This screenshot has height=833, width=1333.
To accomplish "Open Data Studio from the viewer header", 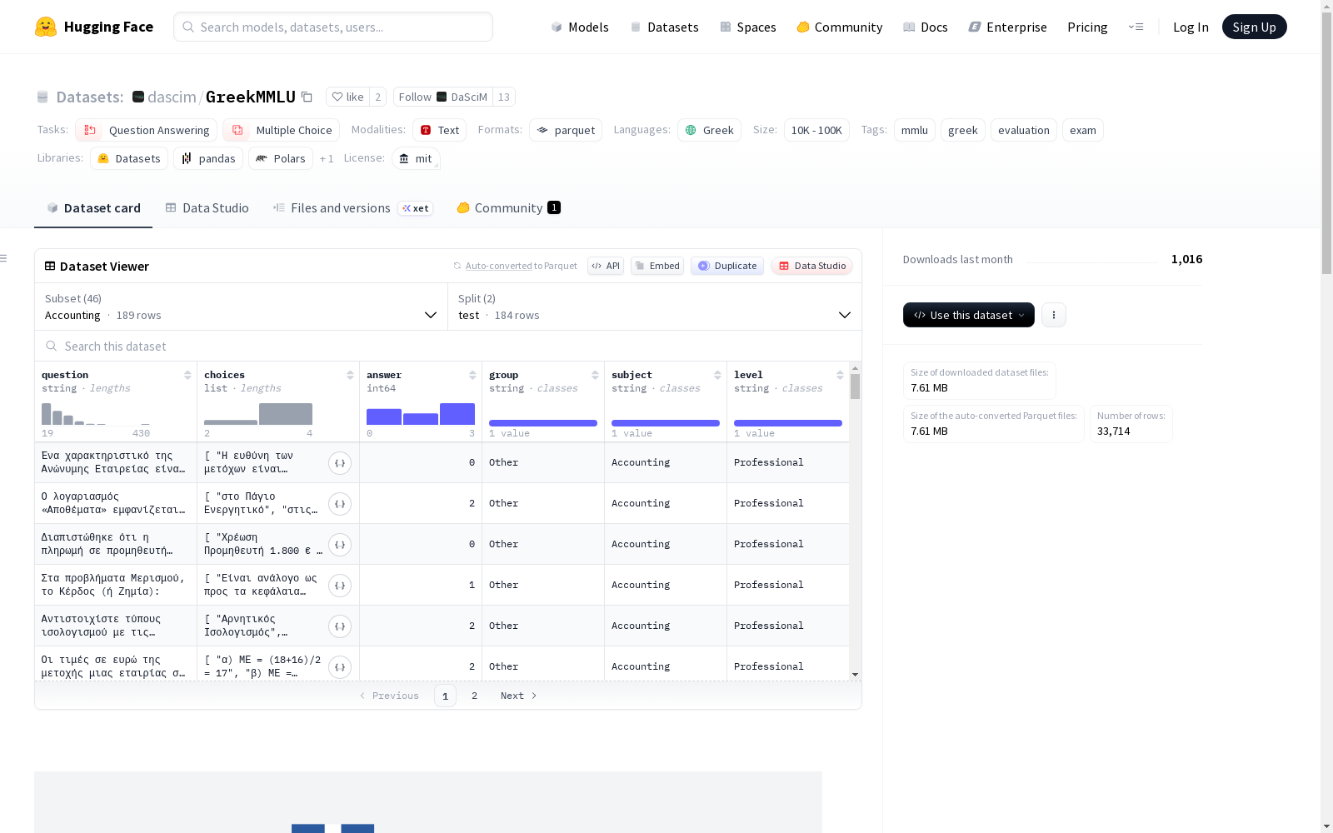I will coord(812,266).
